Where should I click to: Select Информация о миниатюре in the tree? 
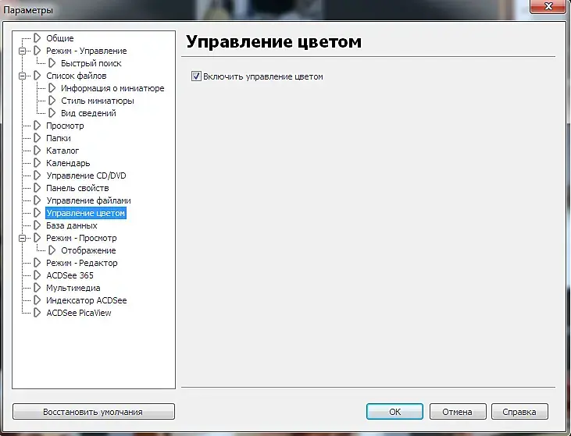112,88
